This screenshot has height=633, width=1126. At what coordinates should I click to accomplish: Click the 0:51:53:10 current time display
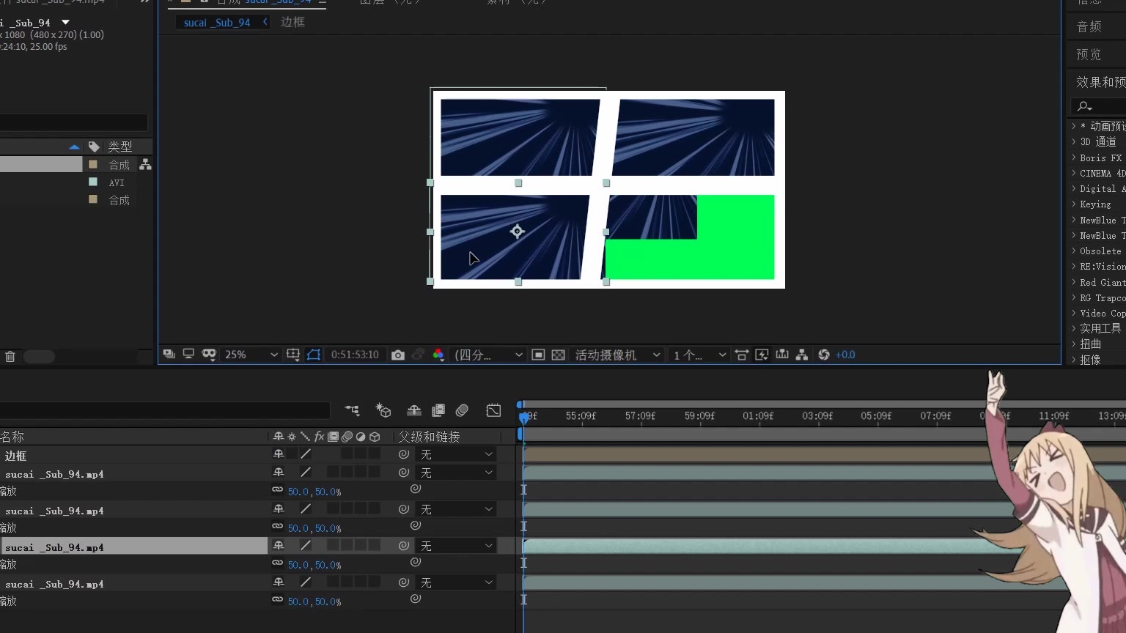(x=355, y=355)
